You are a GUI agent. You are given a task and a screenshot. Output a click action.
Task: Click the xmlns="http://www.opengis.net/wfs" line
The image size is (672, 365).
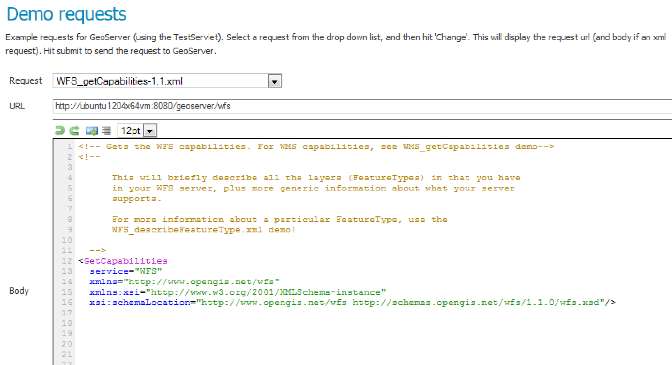point(185,282)
